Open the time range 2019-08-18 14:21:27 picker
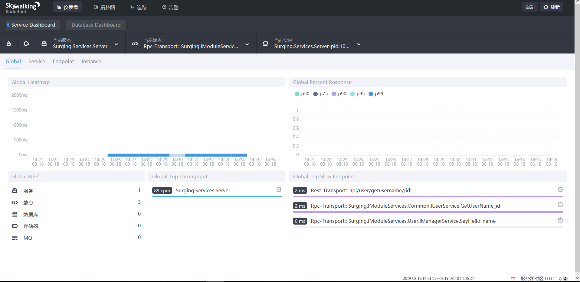Image resolution: width=580 pixels, height=282 pixels. pos(438,278)
